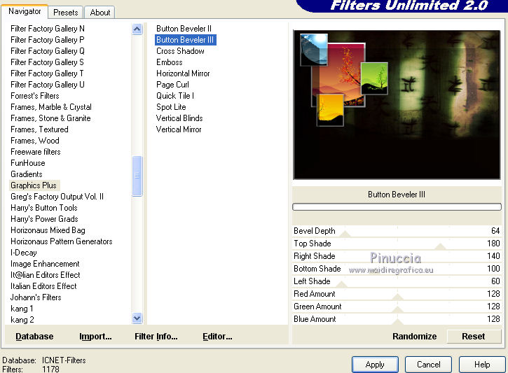Choose the Emboss filter
508x373 pixels.
pyautogui.click(x=169, y=62)
